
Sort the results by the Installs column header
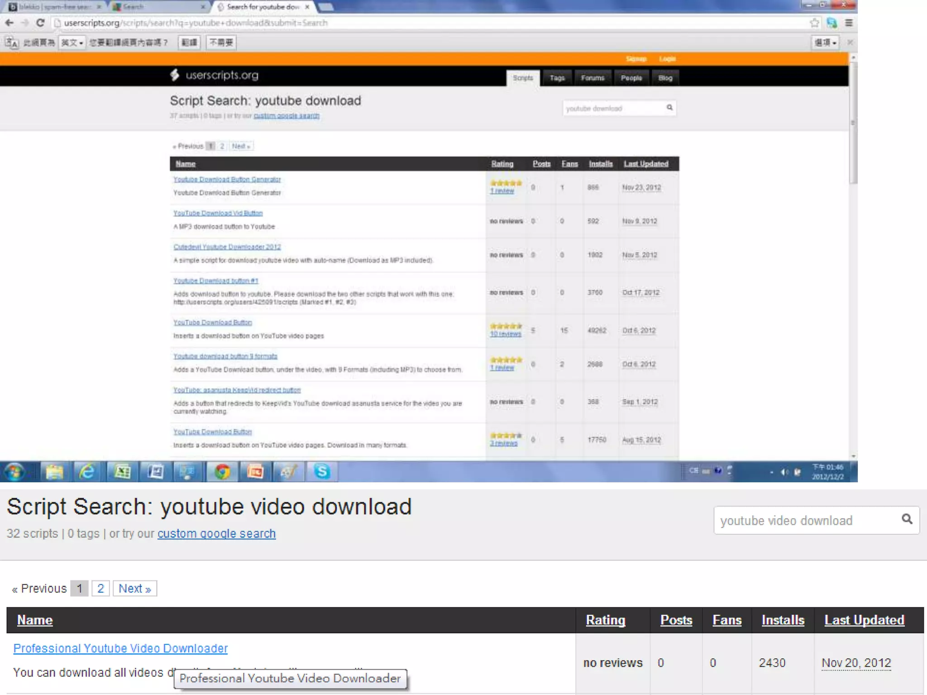pyautogui.click(x=782, y=620)
